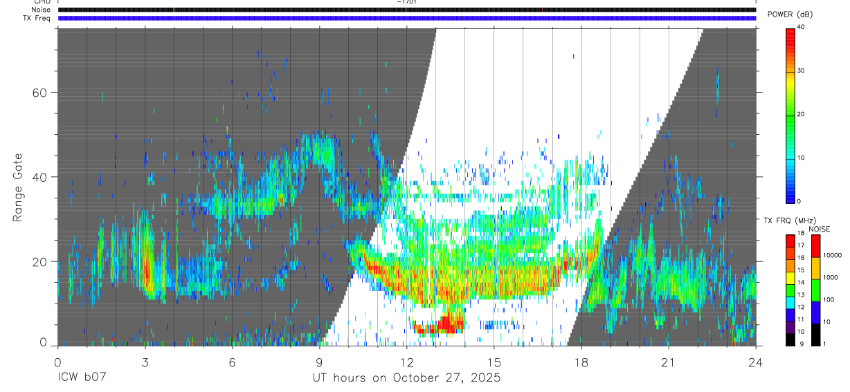Viewport: 850px width, 392px height.
Task: Click the orange-yellow swatch in NOISE legend
Action: click(815, 268)
